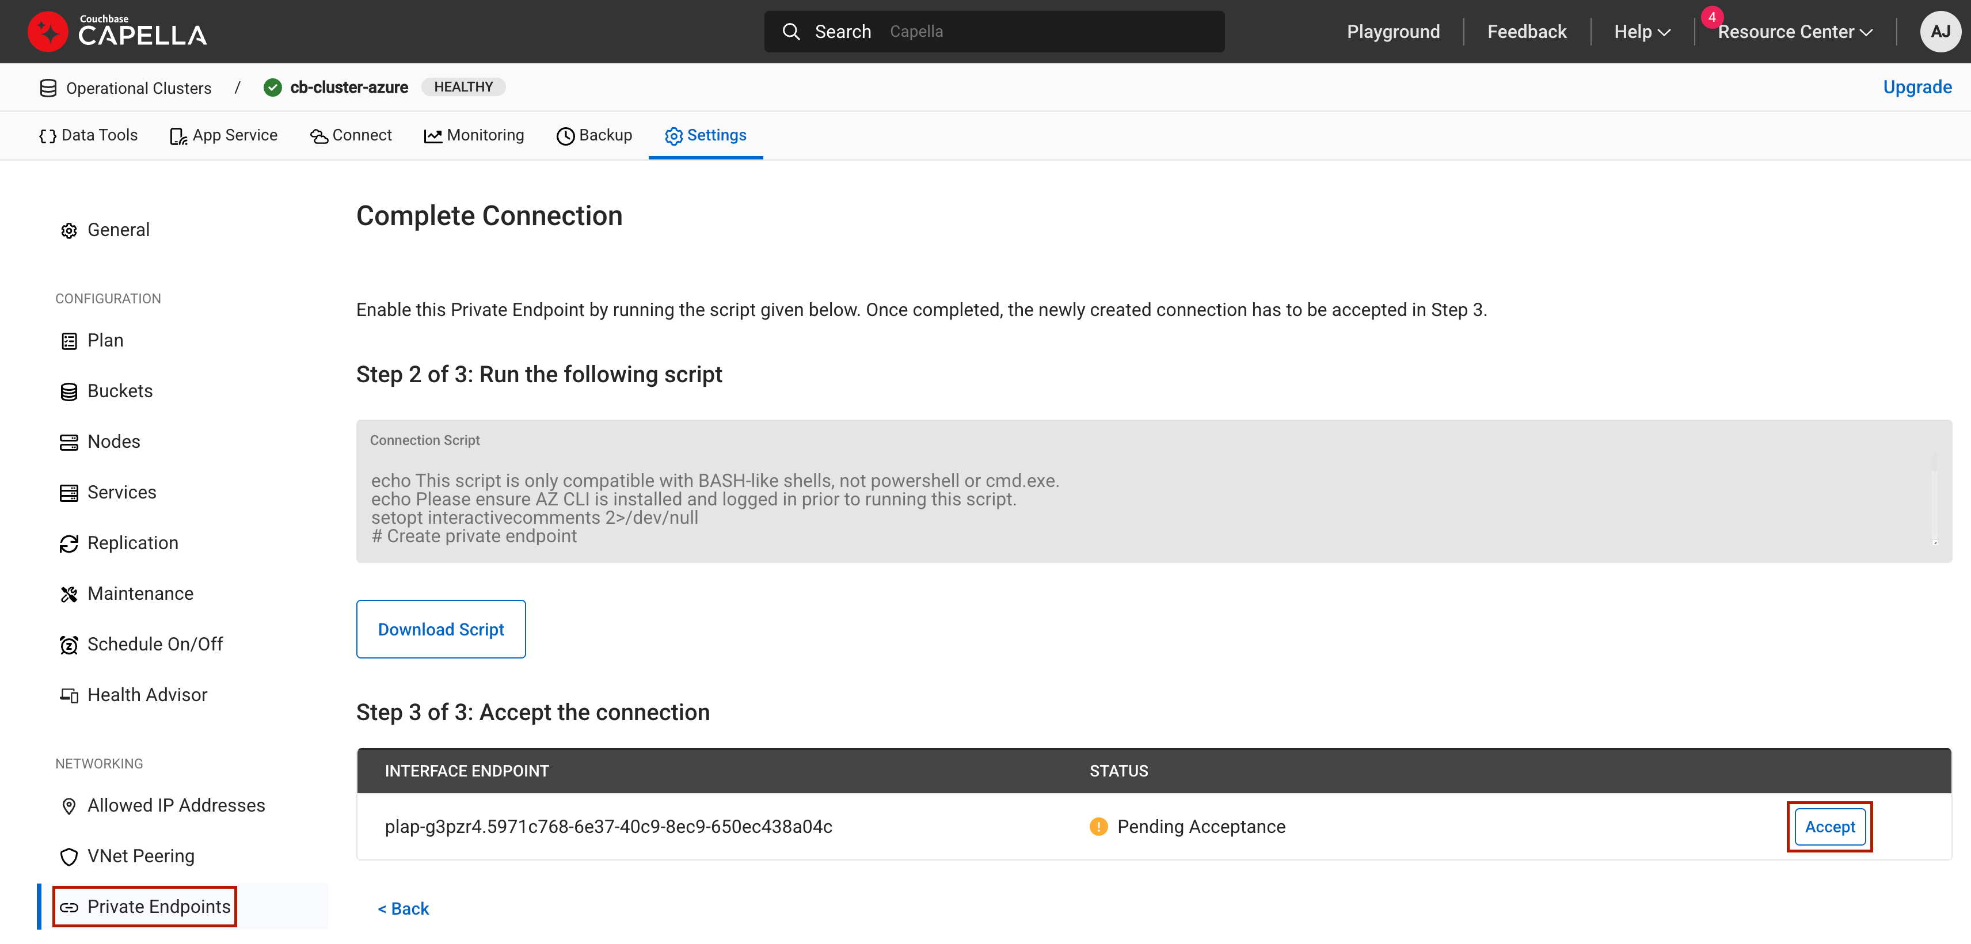
Task: Click the Replication sidebar icon
Action: coord(69,543)
